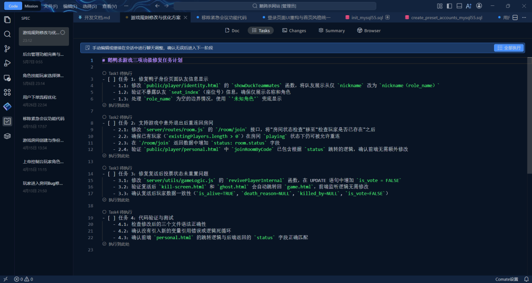
Task: Click the Task3 待执行 status marker
Action: coord(117,168)
